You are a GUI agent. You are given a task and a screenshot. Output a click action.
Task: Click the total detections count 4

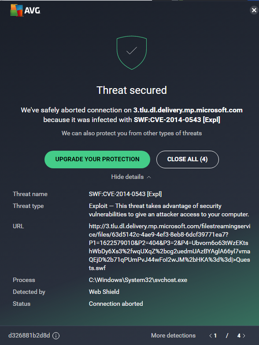[239, 336]
